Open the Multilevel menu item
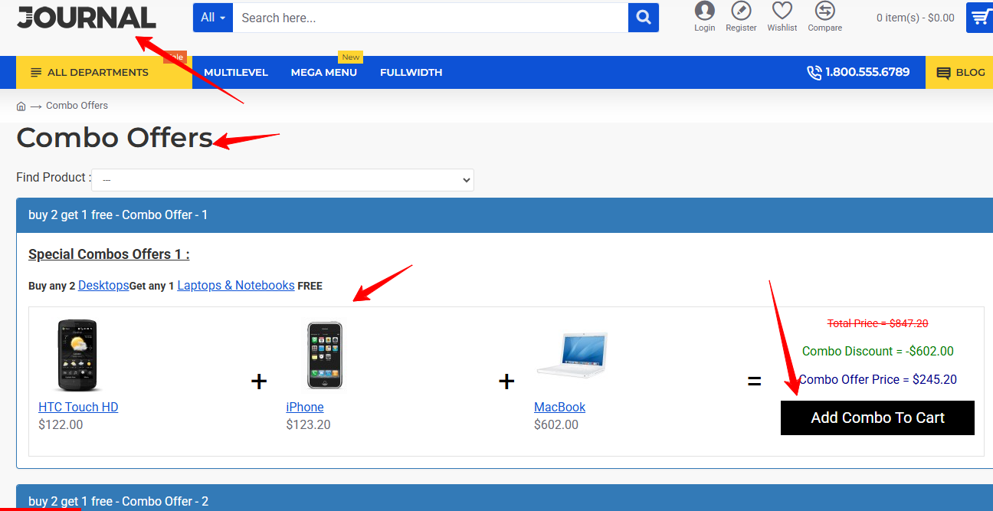993x511 pixels. point(236,72)
